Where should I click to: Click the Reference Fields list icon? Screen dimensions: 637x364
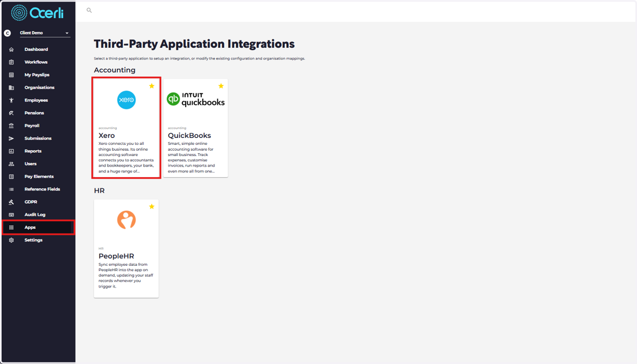coord(11,189)
